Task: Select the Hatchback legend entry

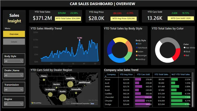Action: click(x=142, y=48)
